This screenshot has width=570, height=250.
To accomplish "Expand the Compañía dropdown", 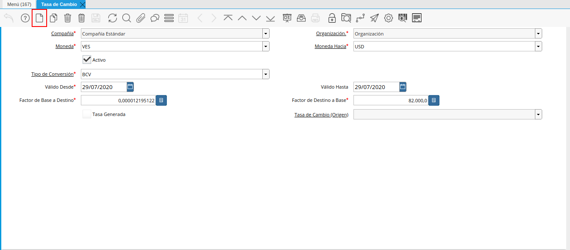I will (x=266, y=33).
